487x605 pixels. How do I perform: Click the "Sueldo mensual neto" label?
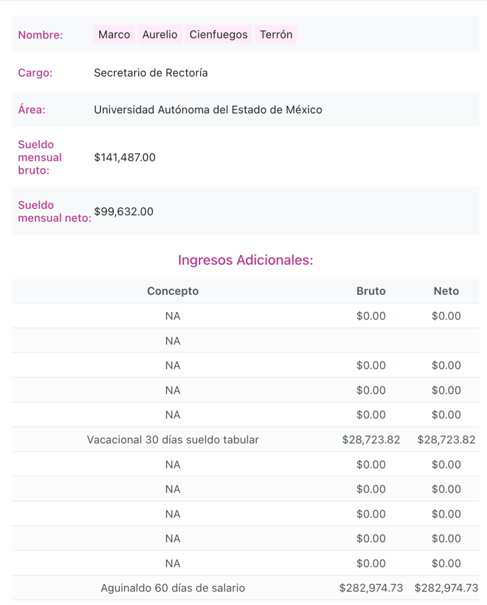pyautogui.click(x=53, y=212)
